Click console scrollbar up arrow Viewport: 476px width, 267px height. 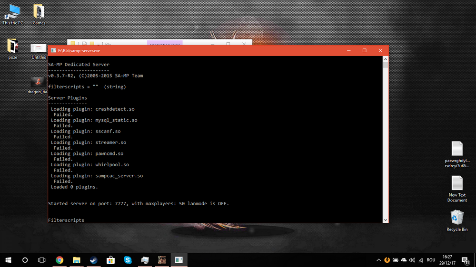point(386,59)
